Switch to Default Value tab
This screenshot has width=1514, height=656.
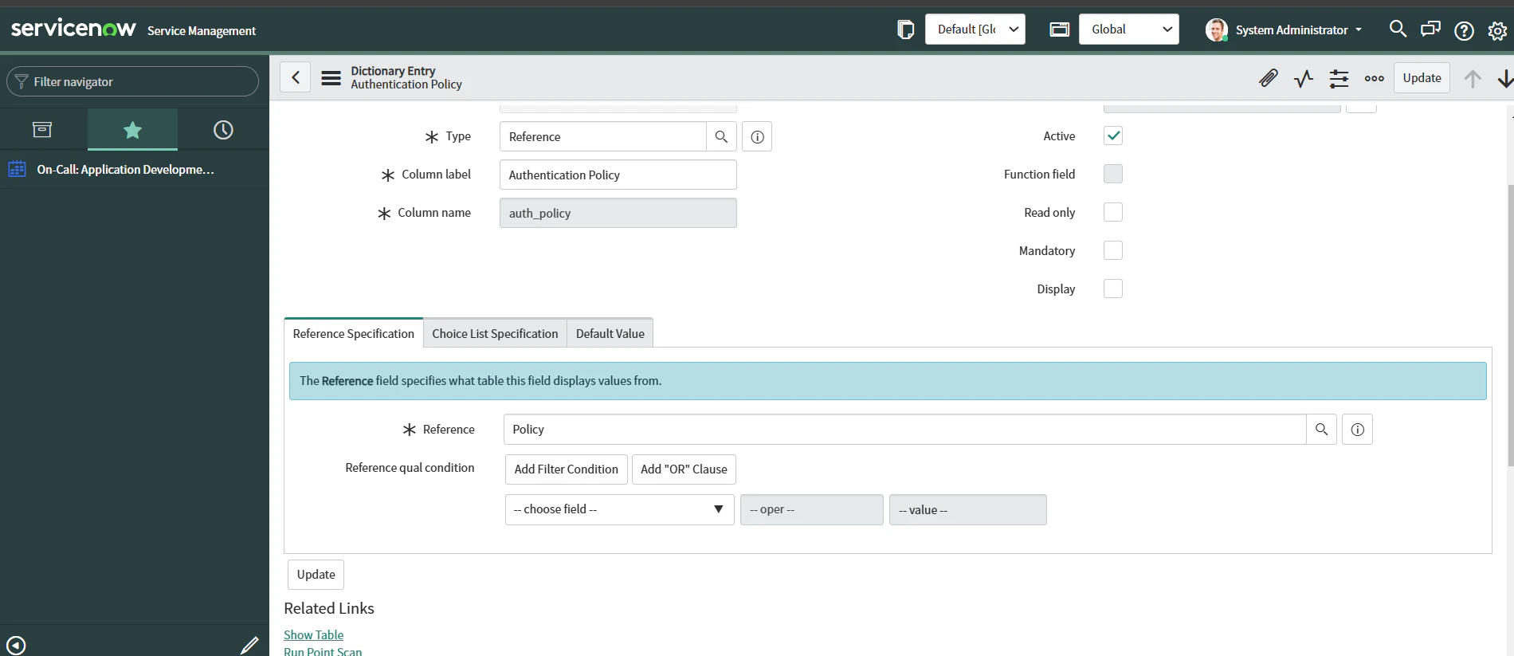click(610, 333)
